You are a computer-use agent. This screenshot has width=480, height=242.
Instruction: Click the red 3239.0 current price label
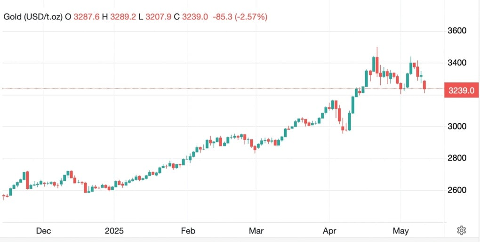461,90
